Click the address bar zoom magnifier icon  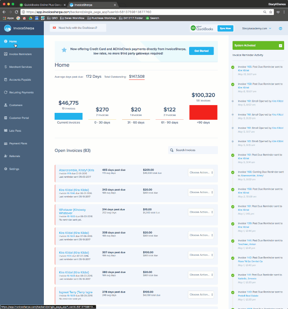click(265, 12)
